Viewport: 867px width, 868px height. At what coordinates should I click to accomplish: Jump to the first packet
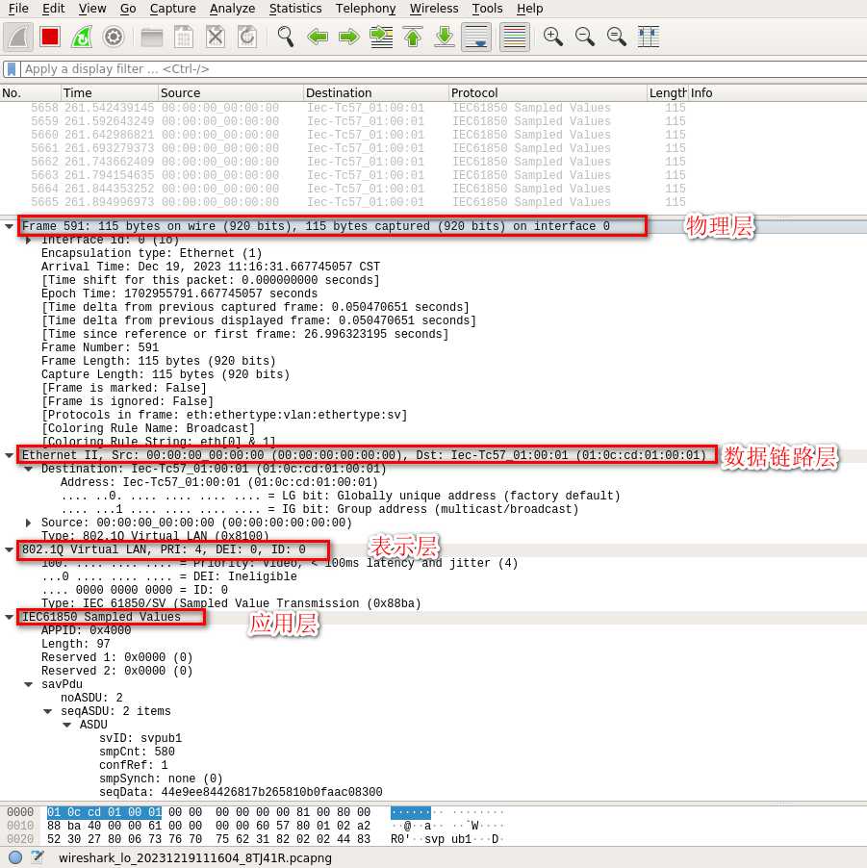[x=413, y=38]
